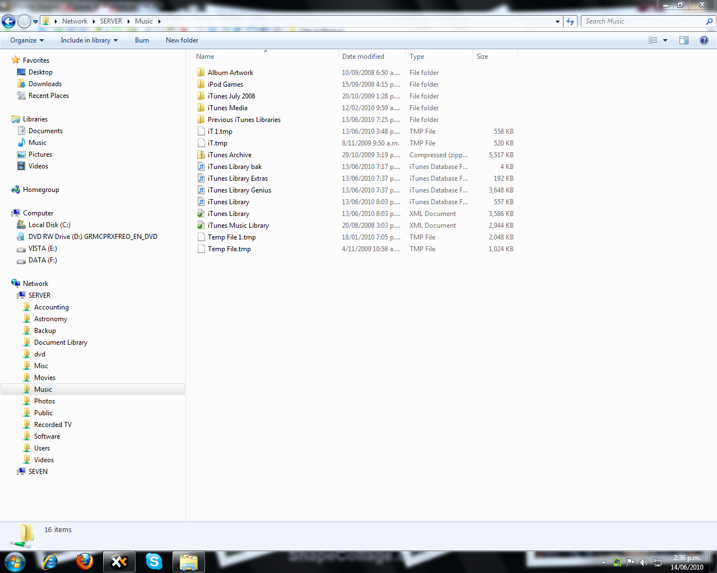This screenshot has height=573, width=717.
Task: Click the Back navigation arrow
Action: click(x=8, y=21)
